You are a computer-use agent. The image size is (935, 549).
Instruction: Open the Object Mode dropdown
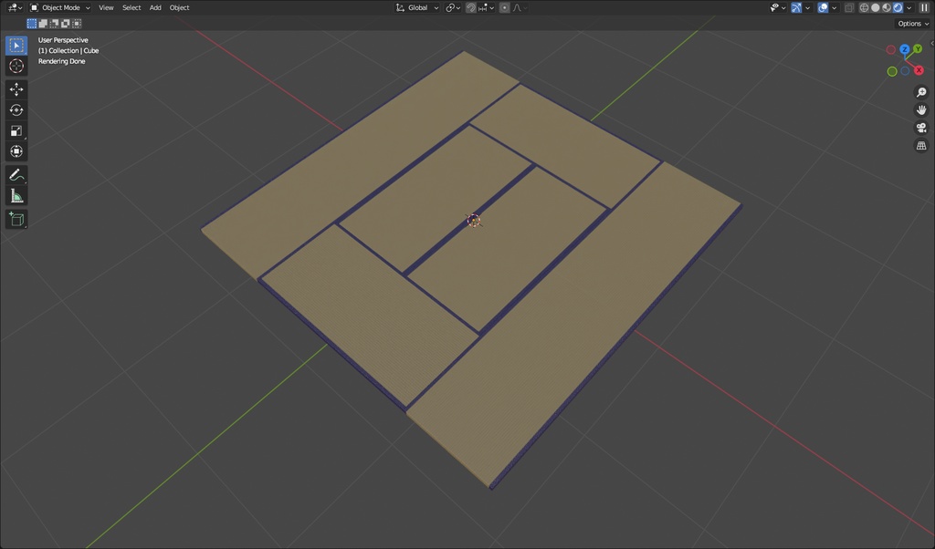coord(60,7)
